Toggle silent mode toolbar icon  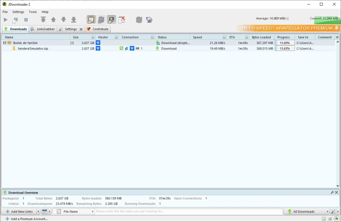click(x=122, y=20)
